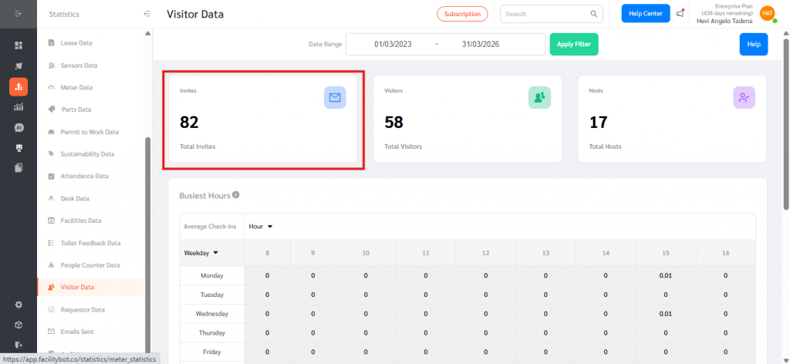
Task: Click the Subscription button
Action: coord(462,14)
